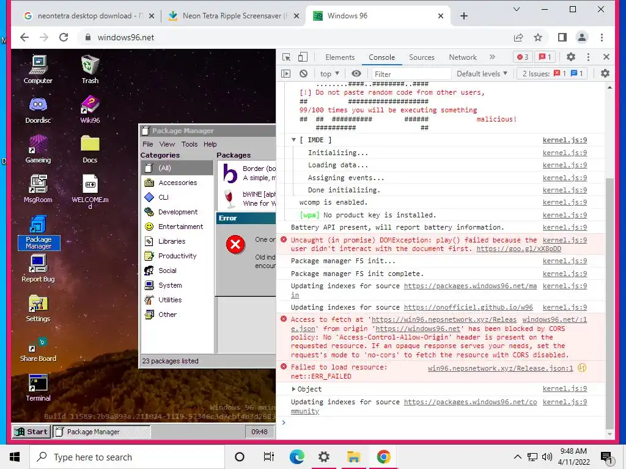Open the 2 Issues indicator
Screen dimensions: 626x469
pos(553,74)
